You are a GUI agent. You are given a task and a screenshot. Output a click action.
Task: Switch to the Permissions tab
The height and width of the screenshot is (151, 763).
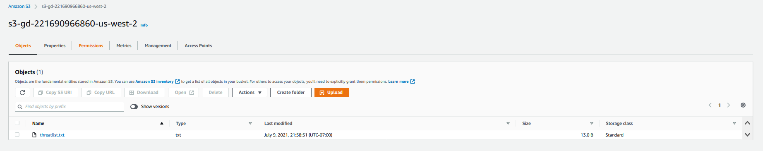pos(91,46)
